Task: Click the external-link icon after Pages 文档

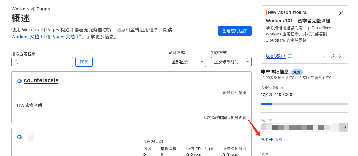Action: 79,37
